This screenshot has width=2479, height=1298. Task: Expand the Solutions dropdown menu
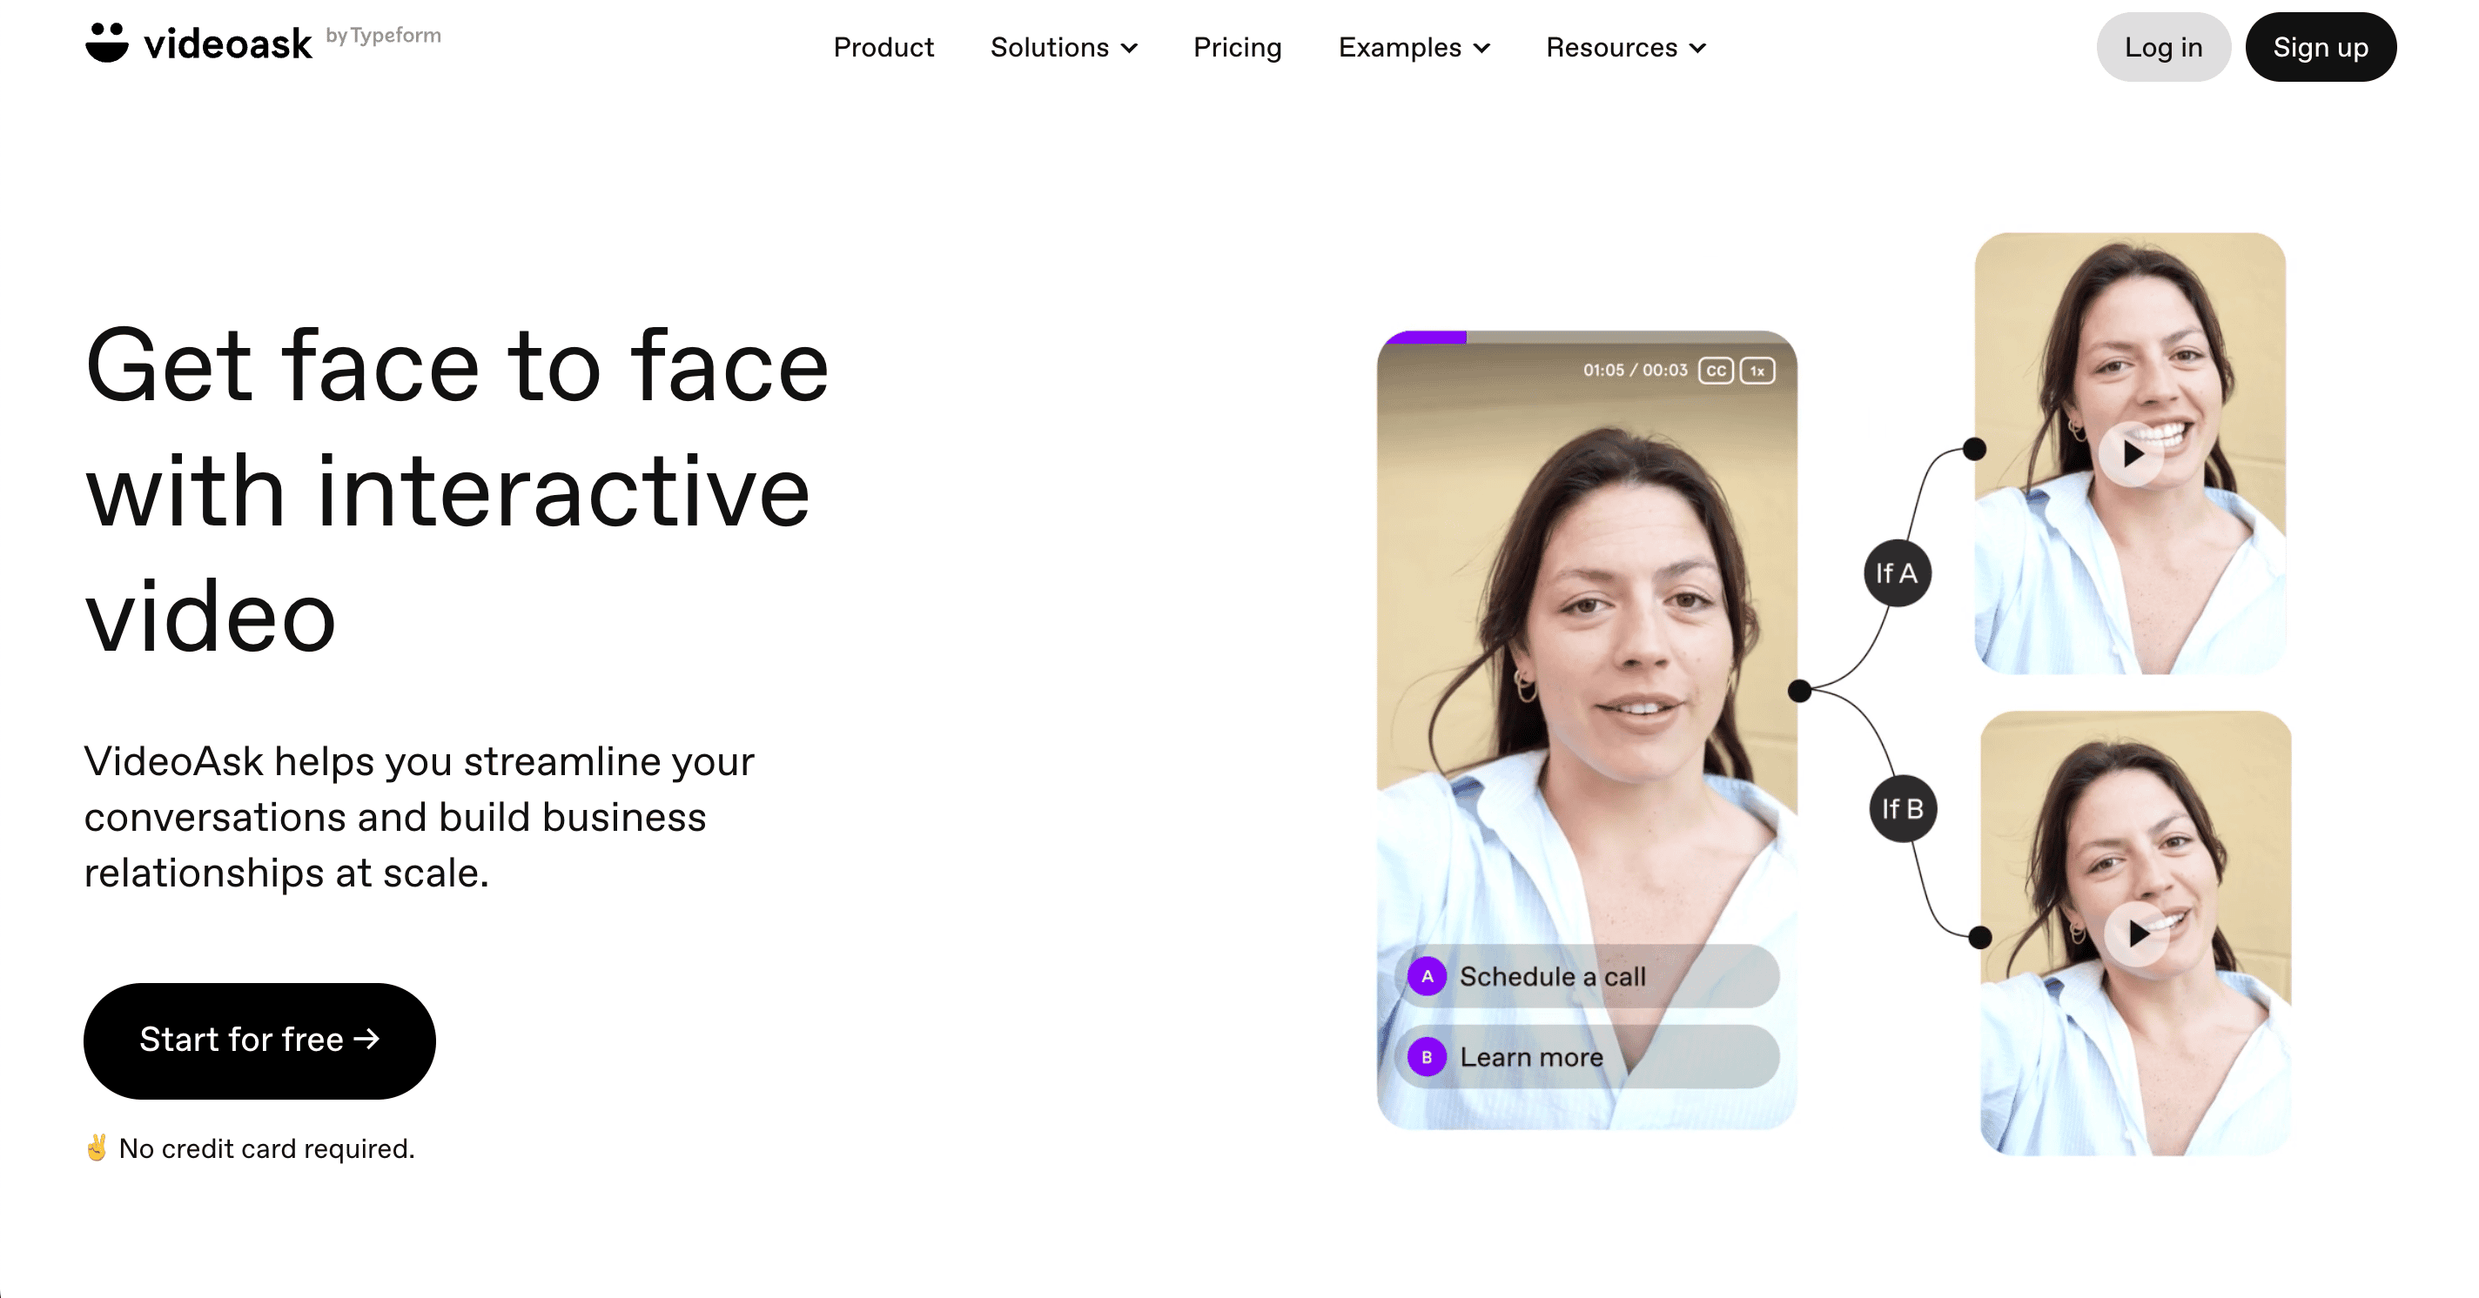tap(1063, 48)
